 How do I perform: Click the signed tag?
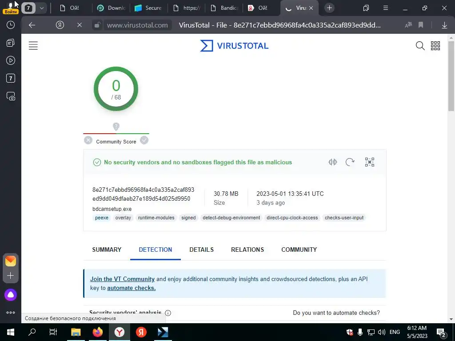(x=188, y=218)
